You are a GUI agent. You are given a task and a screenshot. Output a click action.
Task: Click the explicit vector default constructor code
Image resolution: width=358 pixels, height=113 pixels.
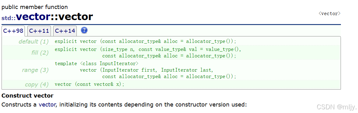pyautogui.click(x=145, y=41)
